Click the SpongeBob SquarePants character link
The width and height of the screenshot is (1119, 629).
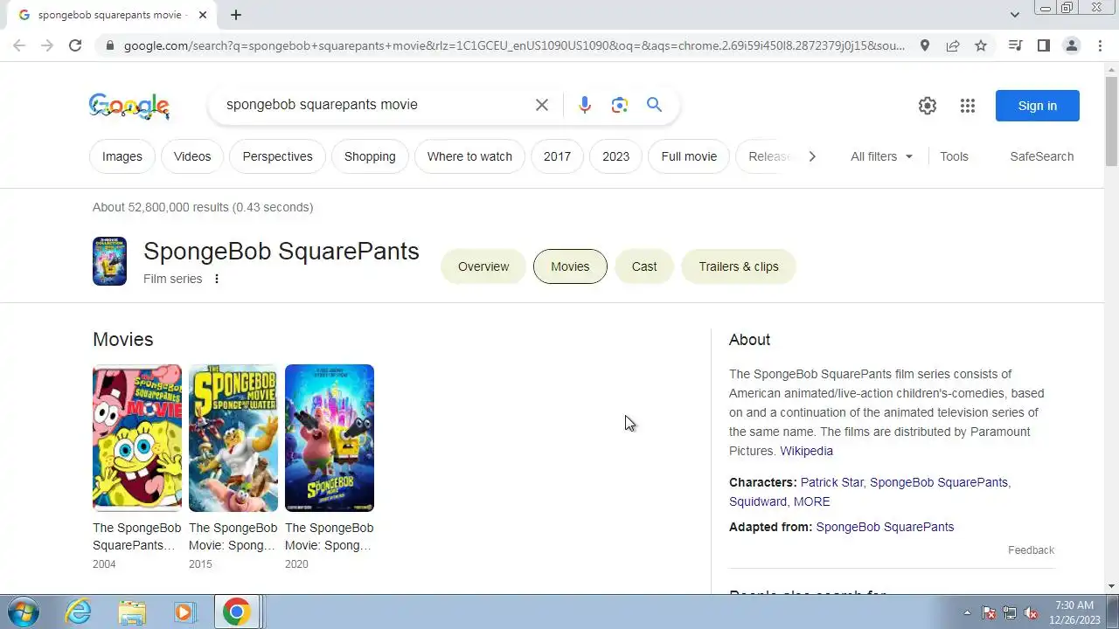[x=938, y=482]
